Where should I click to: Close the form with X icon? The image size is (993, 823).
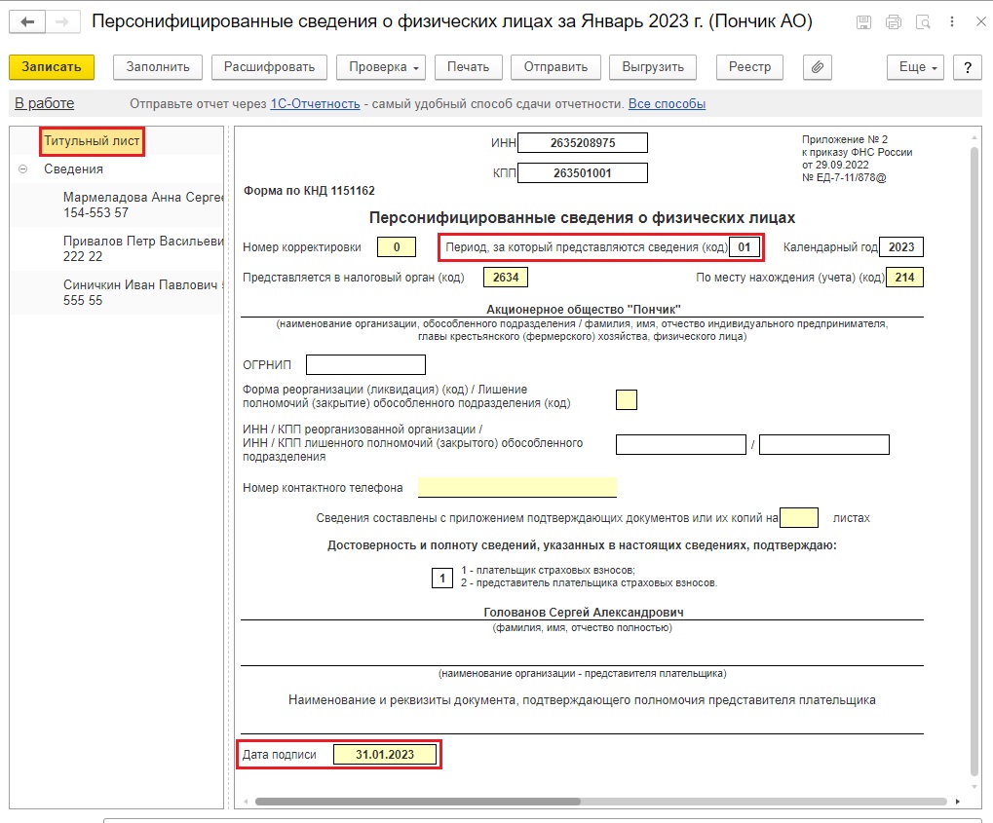click(981, 21)
